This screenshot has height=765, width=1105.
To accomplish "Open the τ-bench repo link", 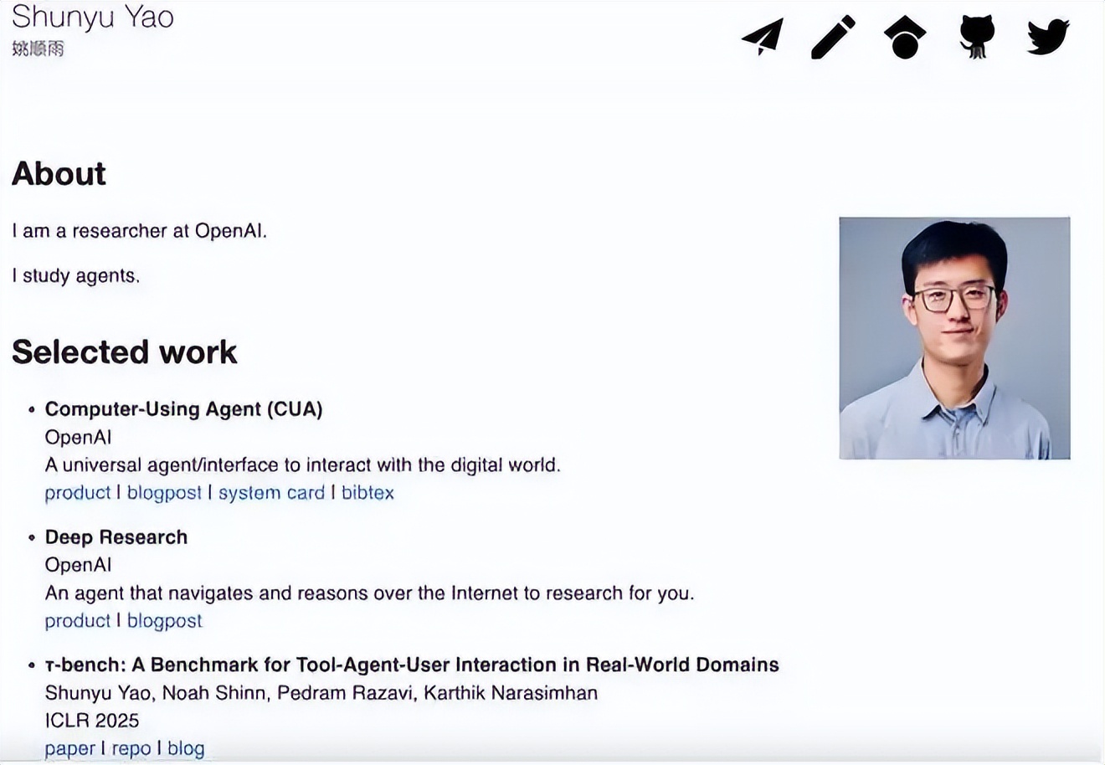I will (x=131, y=748).
